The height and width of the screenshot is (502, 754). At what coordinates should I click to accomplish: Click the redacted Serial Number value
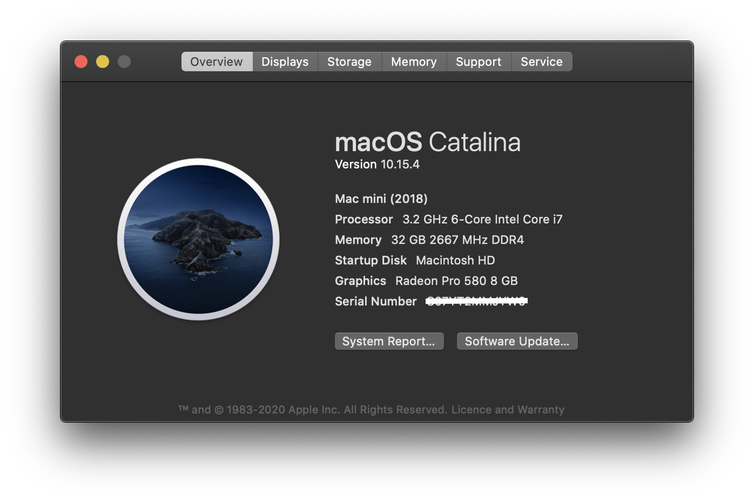click(x=476, y=301)
